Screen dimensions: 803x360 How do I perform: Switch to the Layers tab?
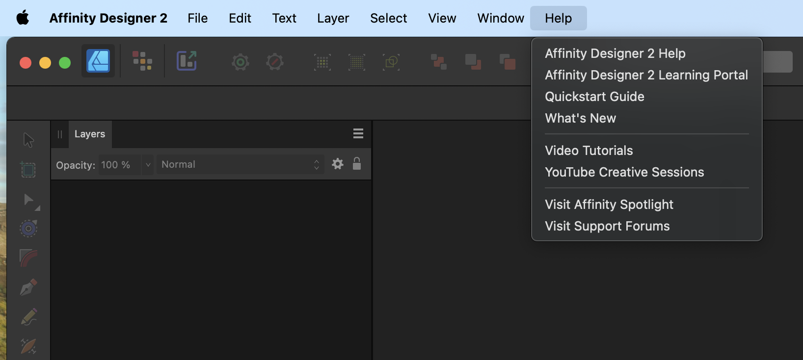point(90,134)
